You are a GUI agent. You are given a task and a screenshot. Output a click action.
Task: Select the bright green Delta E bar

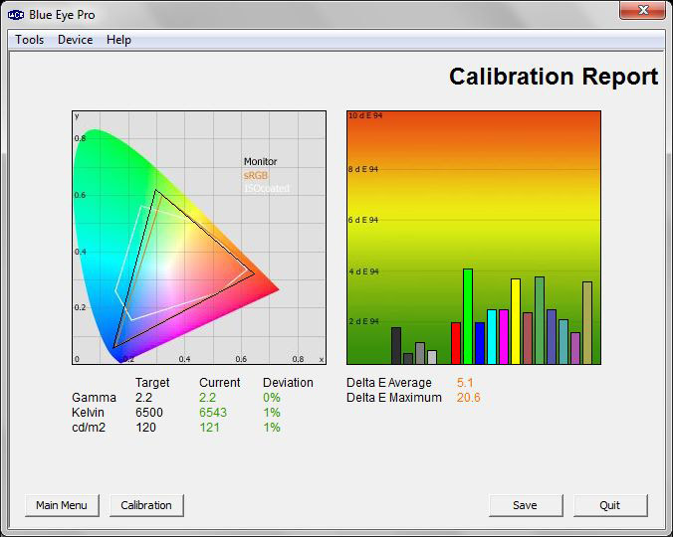468,316
